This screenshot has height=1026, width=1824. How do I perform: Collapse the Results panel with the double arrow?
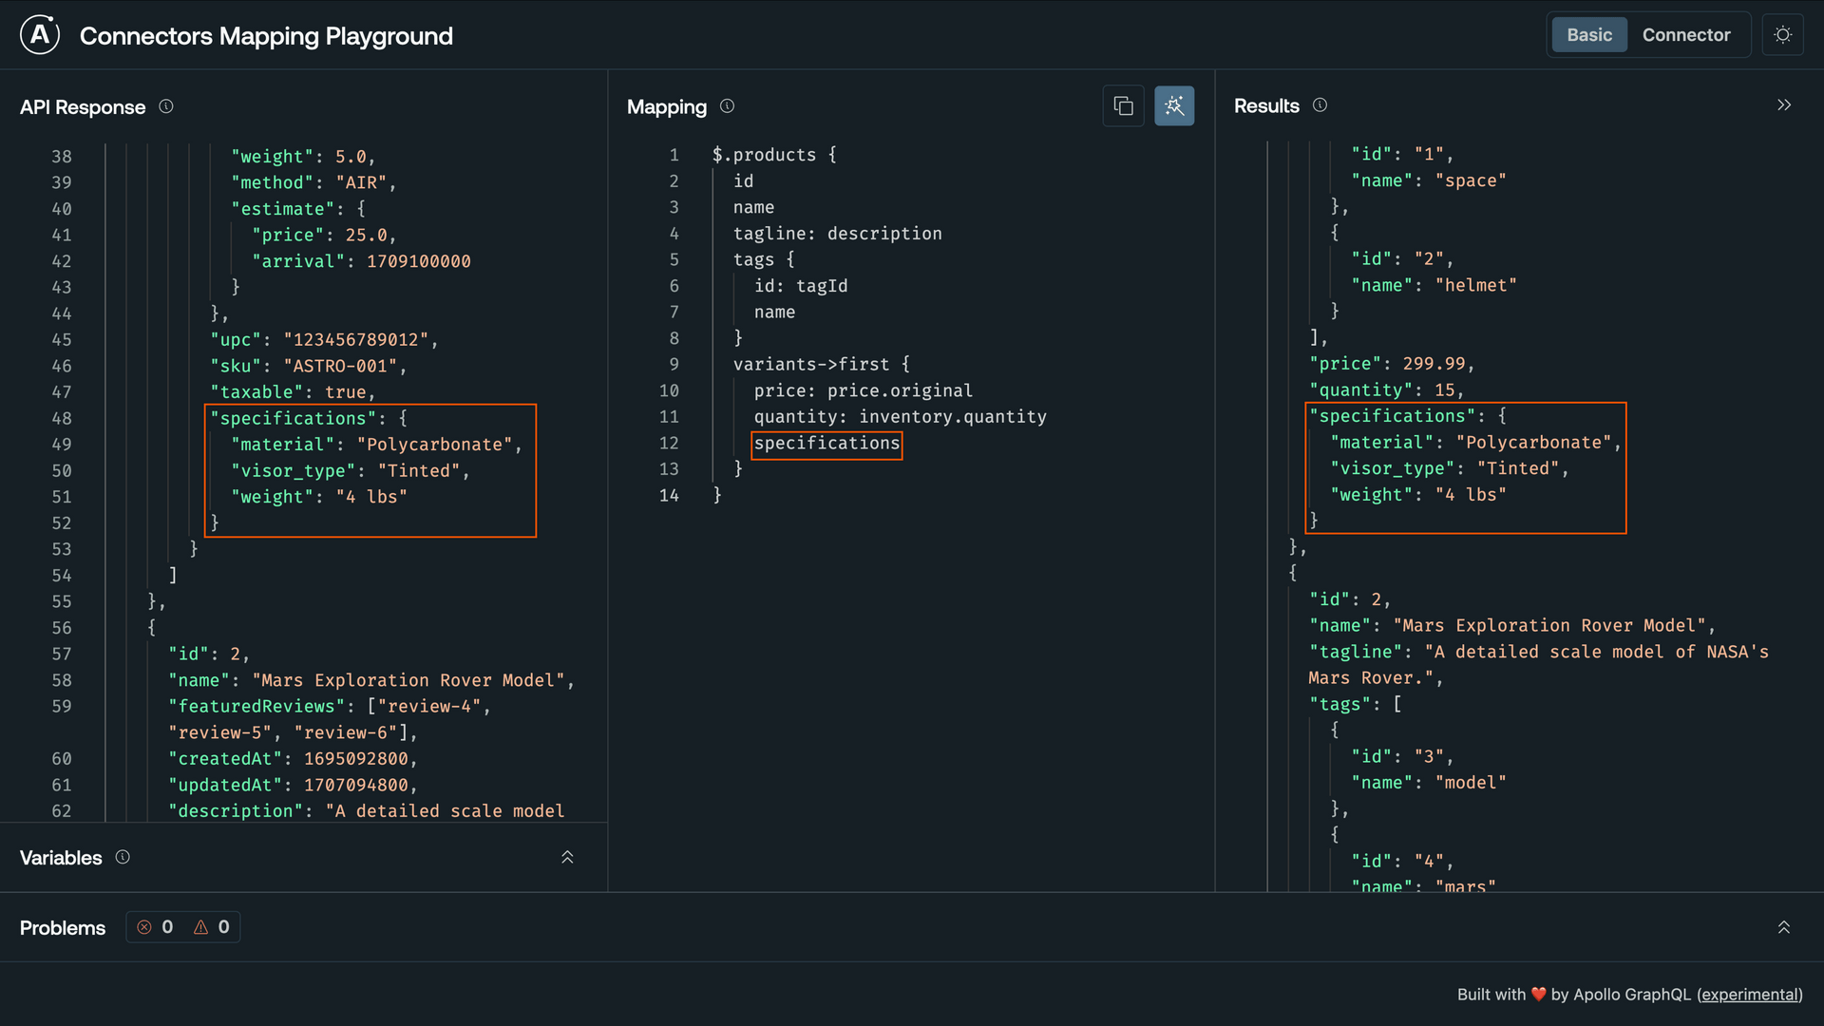click(x=1784, y=104)
